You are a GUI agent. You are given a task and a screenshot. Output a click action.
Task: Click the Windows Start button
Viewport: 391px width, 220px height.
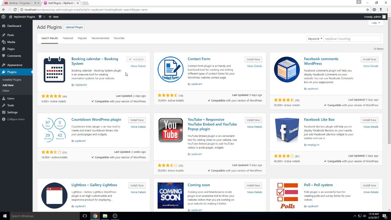5,216
